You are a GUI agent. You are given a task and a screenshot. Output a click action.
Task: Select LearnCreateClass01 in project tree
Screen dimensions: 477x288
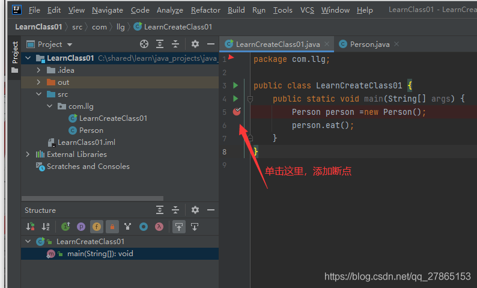(113, 118)
